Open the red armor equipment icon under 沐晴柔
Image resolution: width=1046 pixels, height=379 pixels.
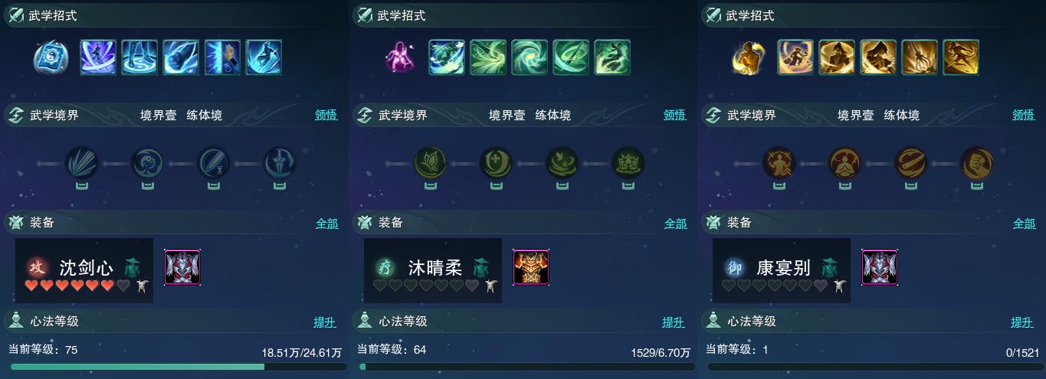[531, 267]
